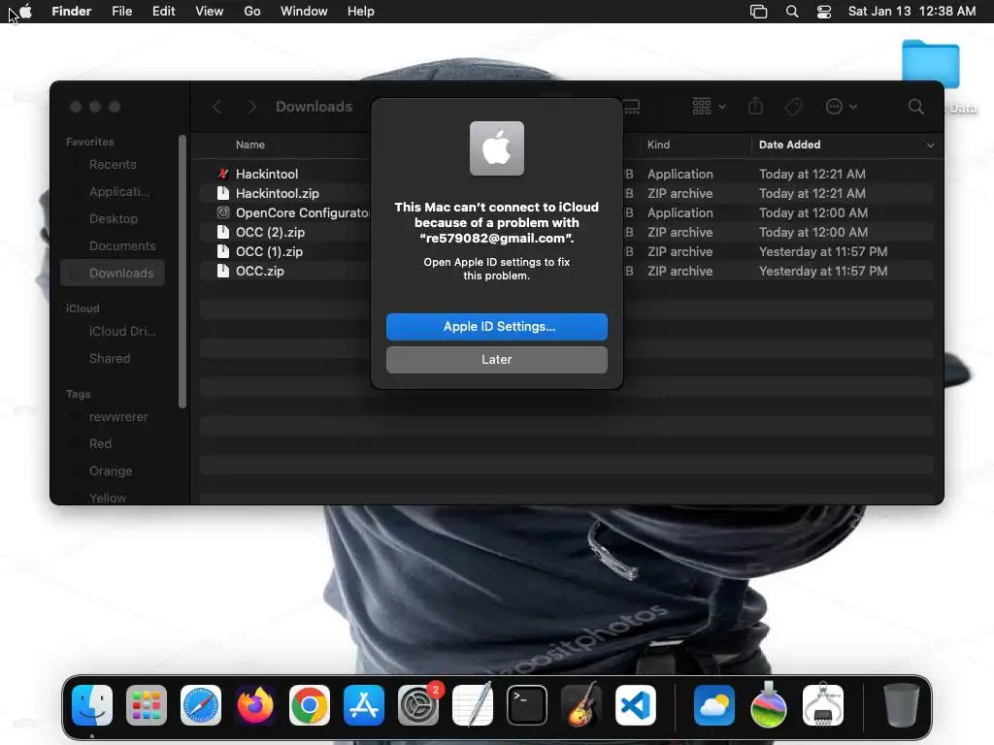Open the Help menu
Screen dimensions: 994x745
[x=361, y=12]
